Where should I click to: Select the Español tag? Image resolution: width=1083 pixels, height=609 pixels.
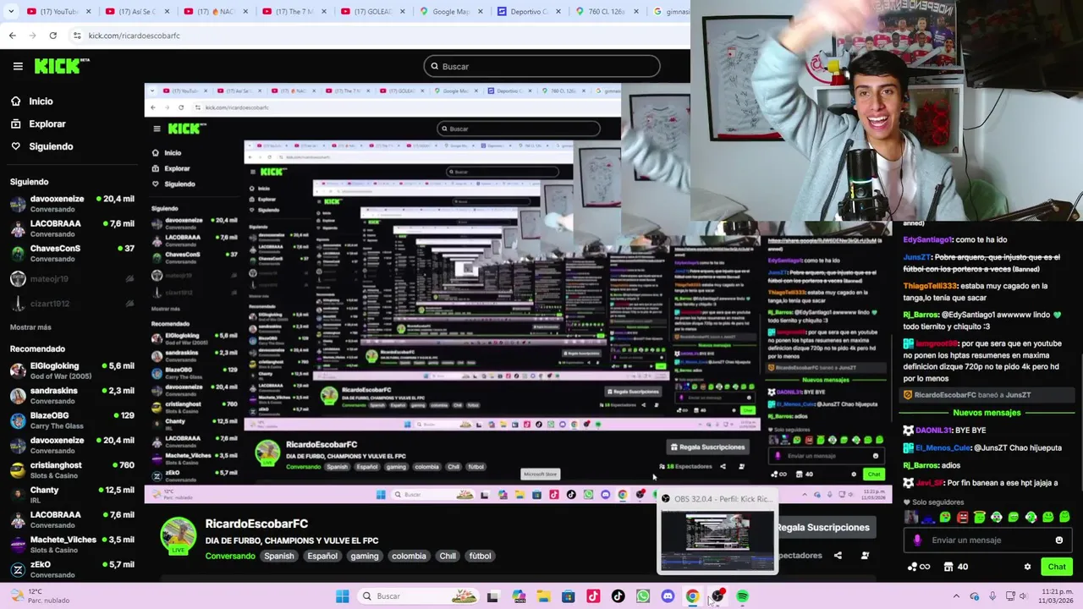pos(322,556)
